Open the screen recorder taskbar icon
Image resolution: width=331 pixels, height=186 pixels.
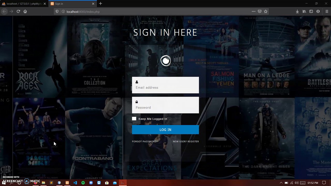tap(123, 183)
